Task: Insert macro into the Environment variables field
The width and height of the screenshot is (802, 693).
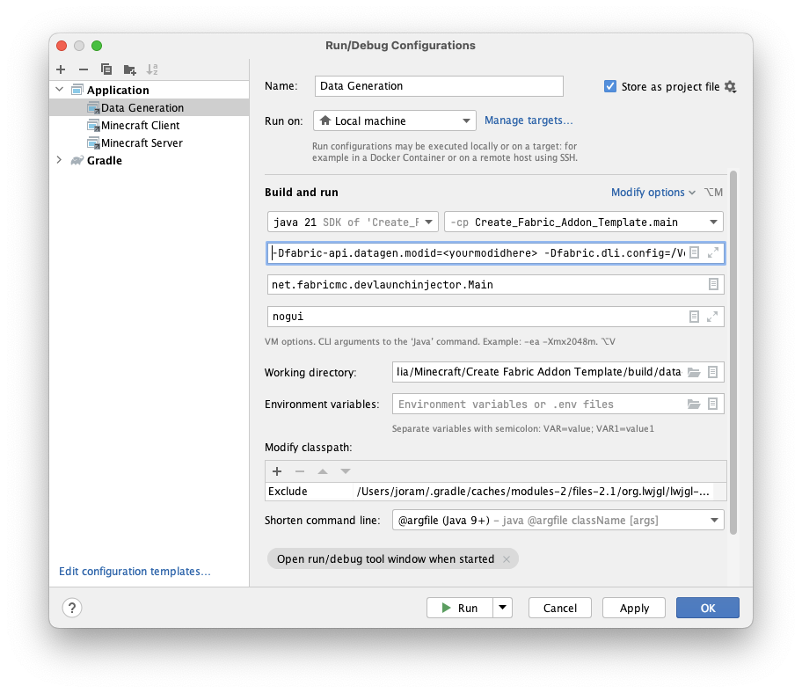Action: click(712, 404)
